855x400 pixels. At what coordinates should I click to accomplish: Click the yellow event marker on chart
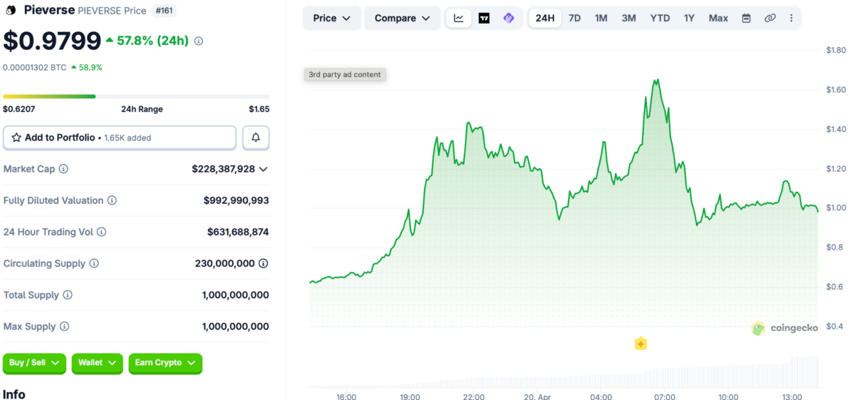click(x=641, y=344)
